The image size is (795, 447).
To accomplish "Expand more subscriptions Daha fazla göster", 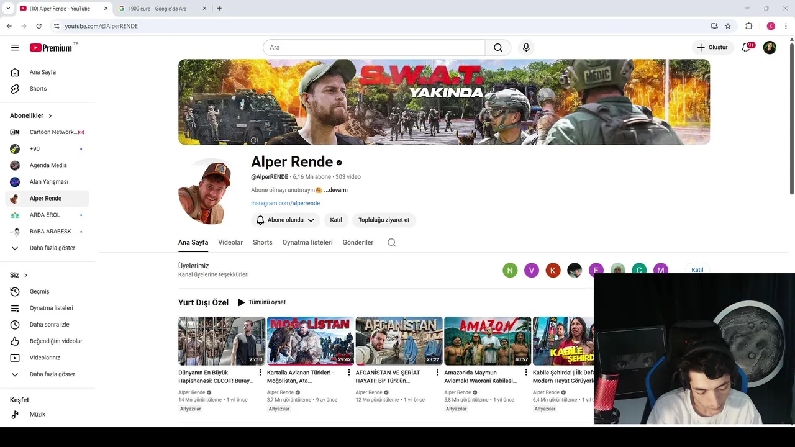I will [47, 248].
